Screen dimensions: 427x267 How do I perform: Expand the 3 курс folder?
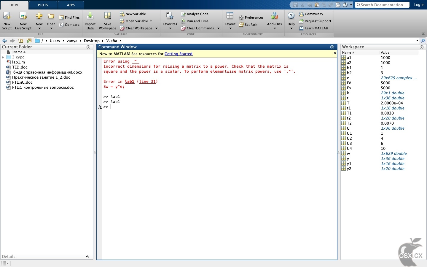point(3,57)
